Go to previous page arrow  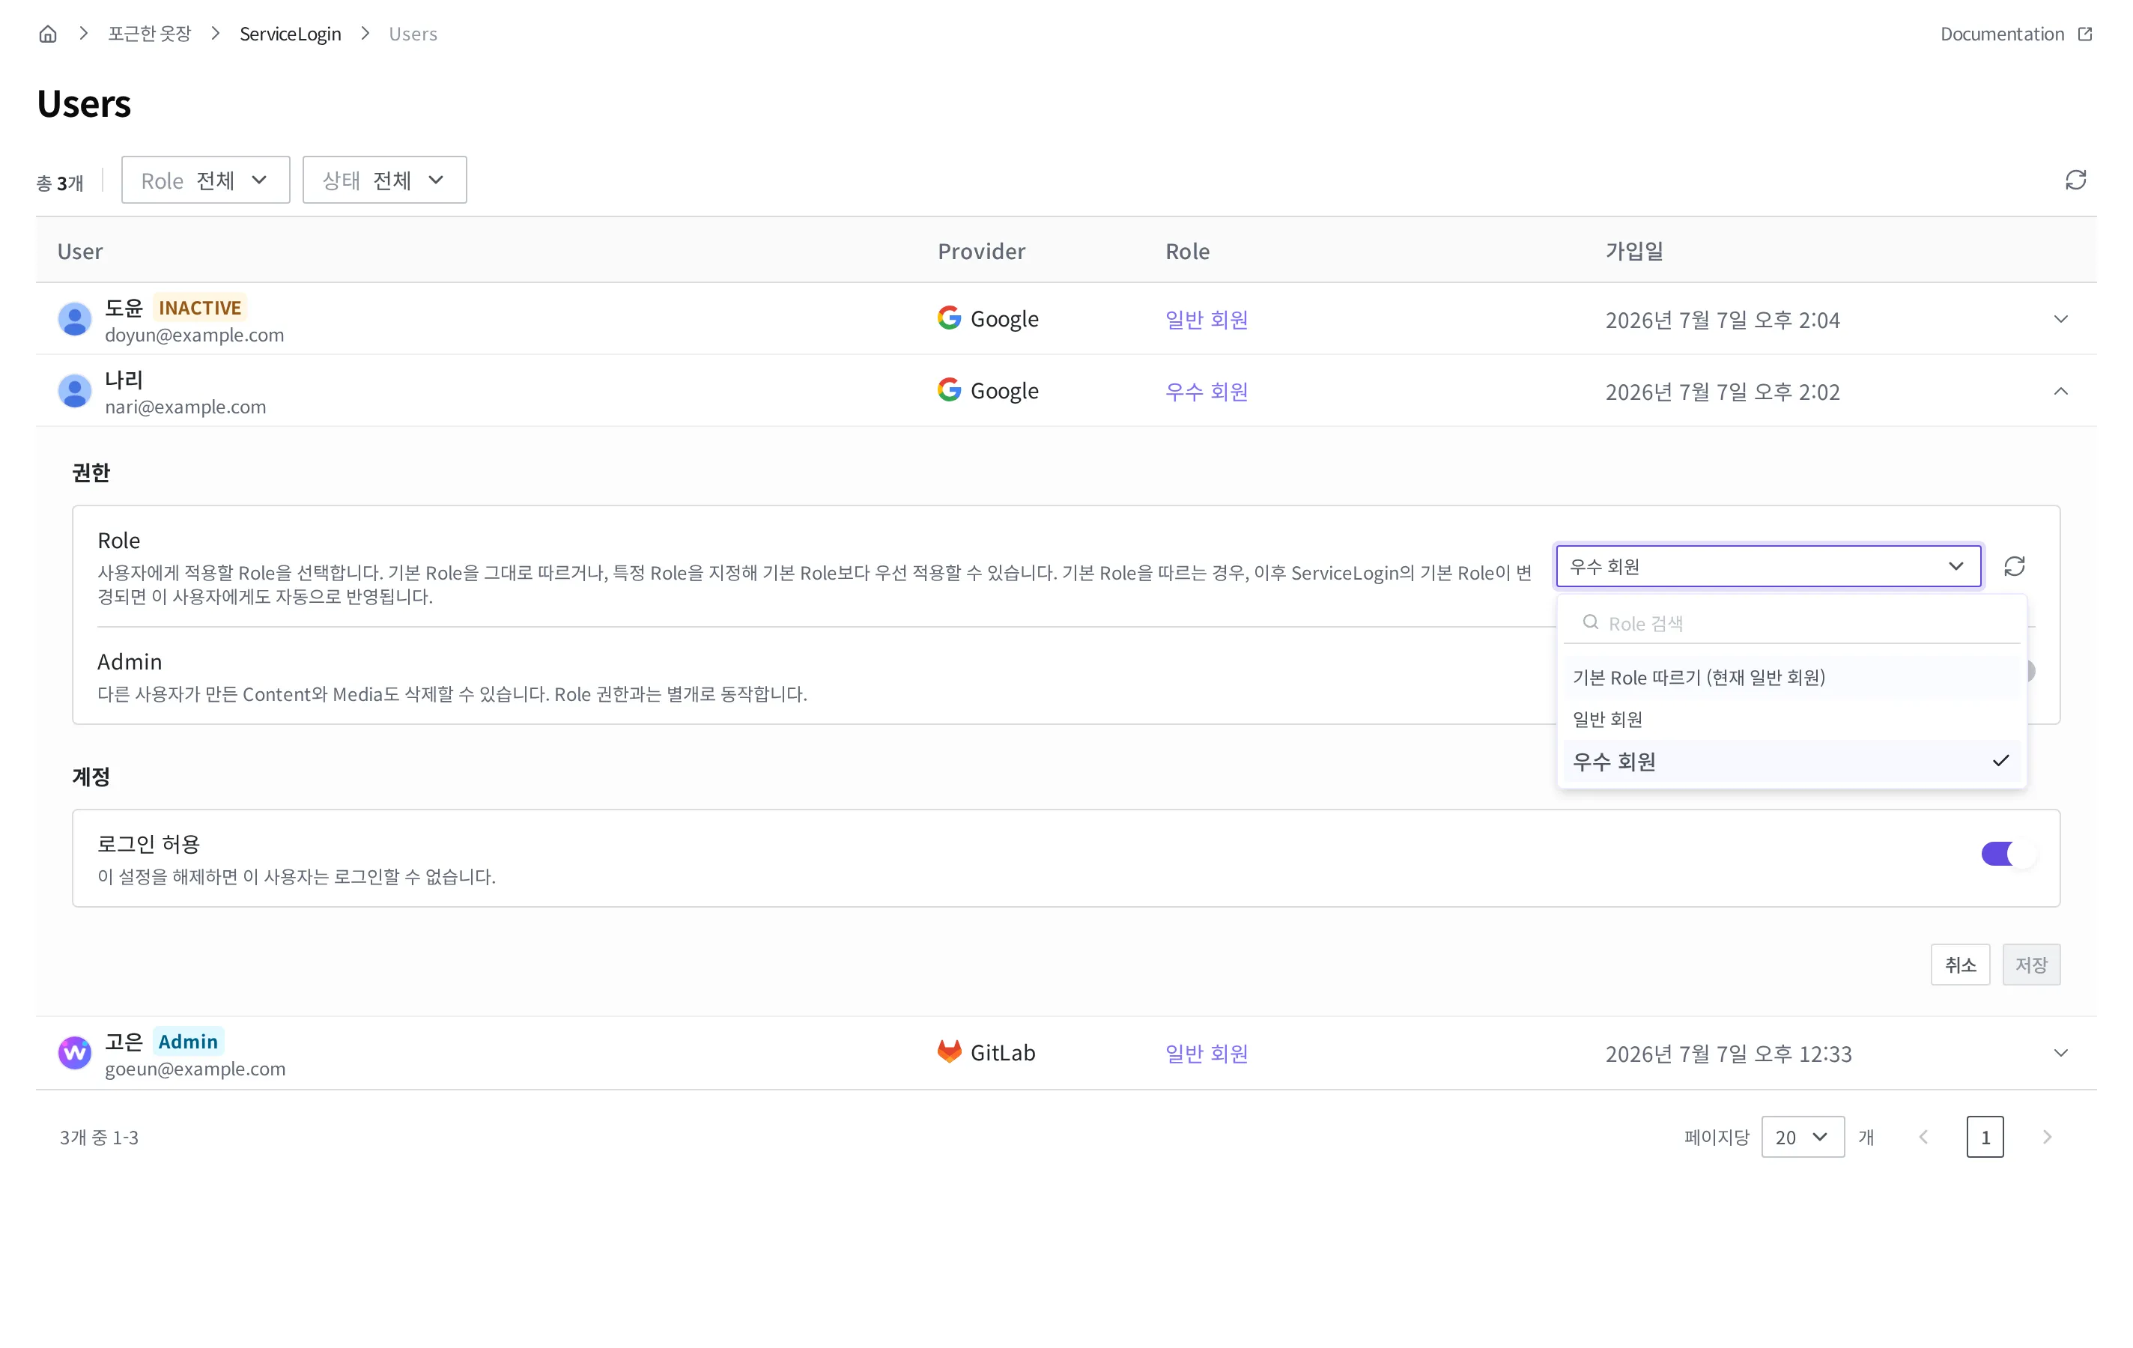coord(1923,1136)
